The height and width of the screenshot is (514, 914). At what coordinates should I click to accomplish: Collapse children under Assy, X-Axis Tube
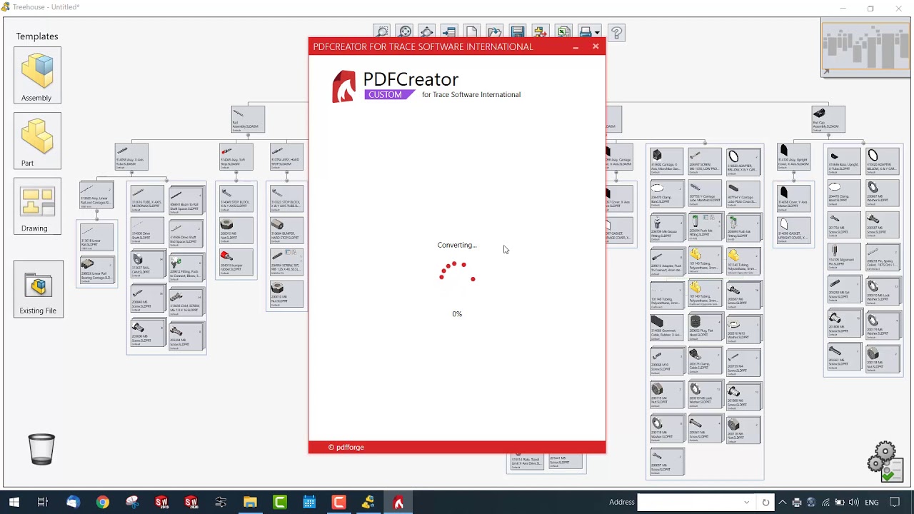coord(131,172)
